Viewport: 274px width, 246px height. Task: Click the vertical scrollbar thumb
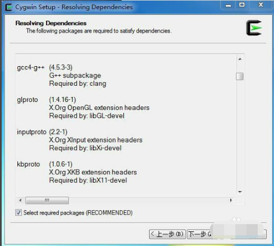(x=240, y=76)
